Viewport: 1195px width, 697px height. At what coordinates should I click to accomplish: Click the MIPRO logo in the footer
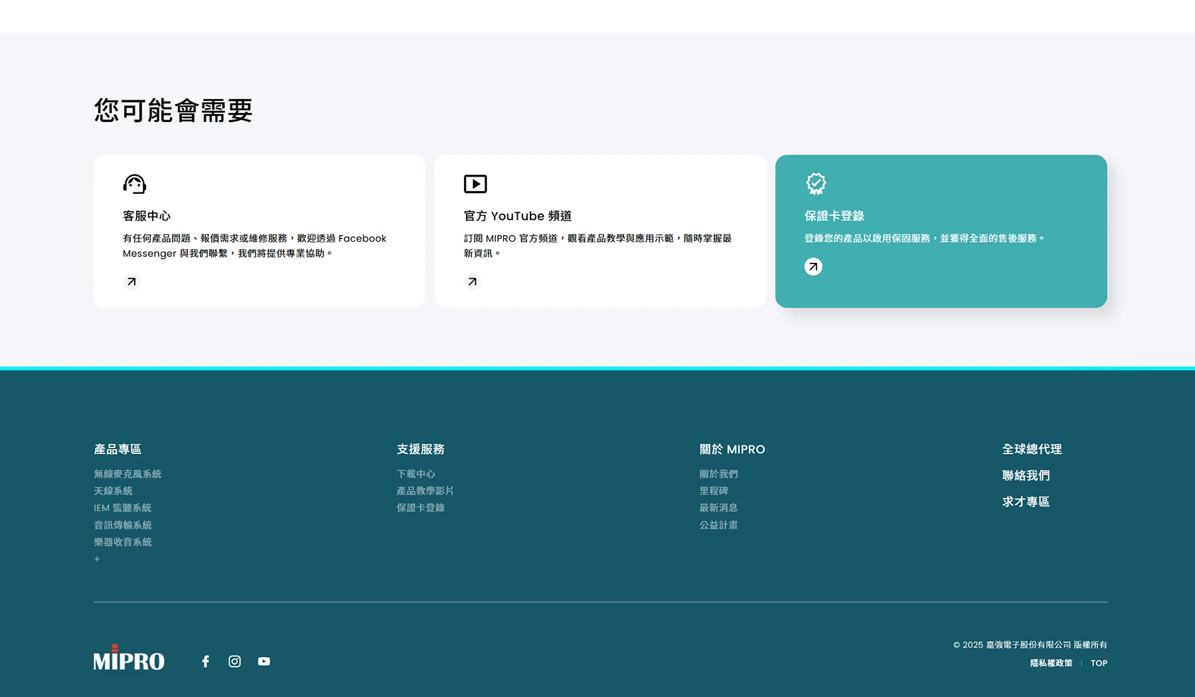click(129, 659)
